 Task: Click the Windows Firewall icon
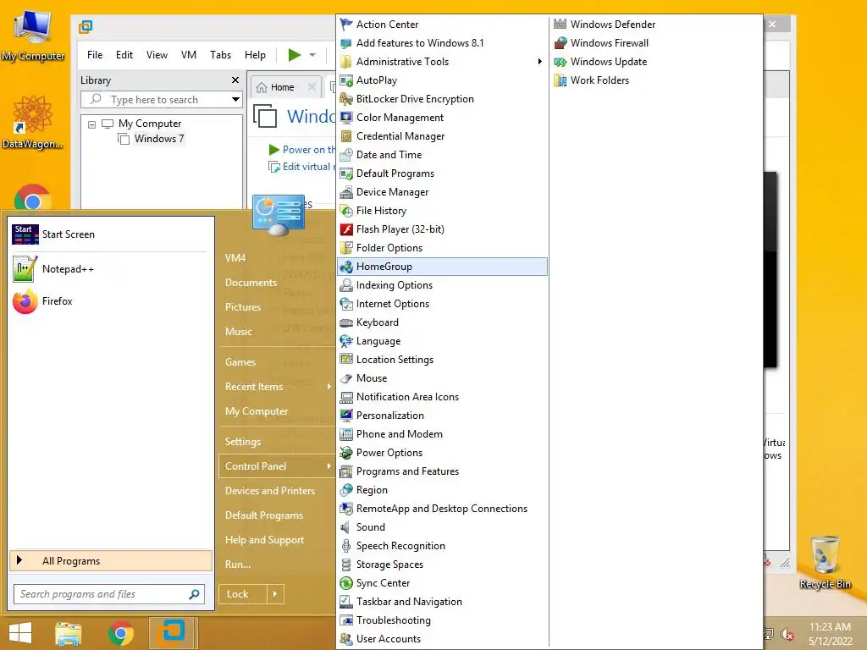(x=561, y=43)
